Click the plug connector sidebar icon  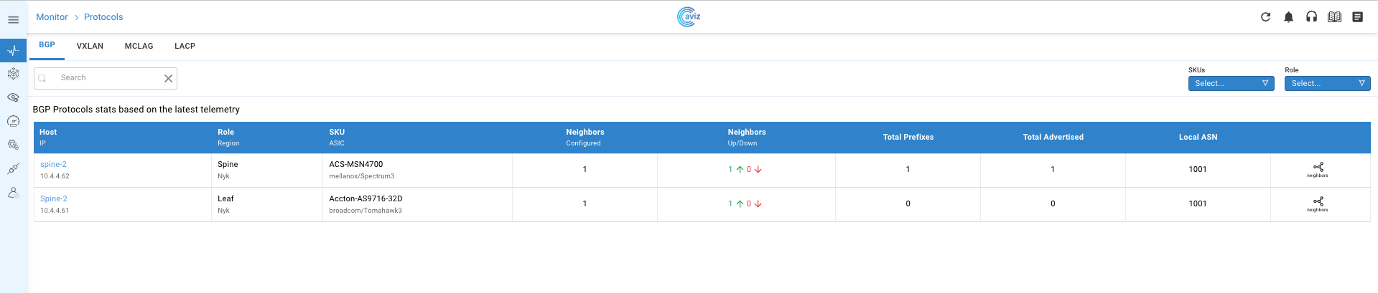coord(13,169)
